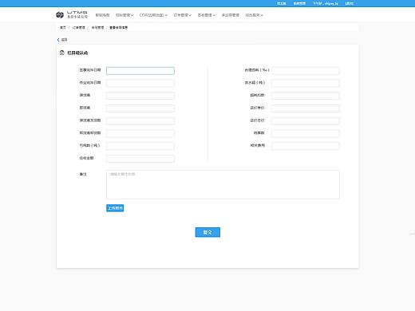Click the 运价总价 input field
Image resolution: width=415 pixels, height=311 pixels.
(305, 121)
